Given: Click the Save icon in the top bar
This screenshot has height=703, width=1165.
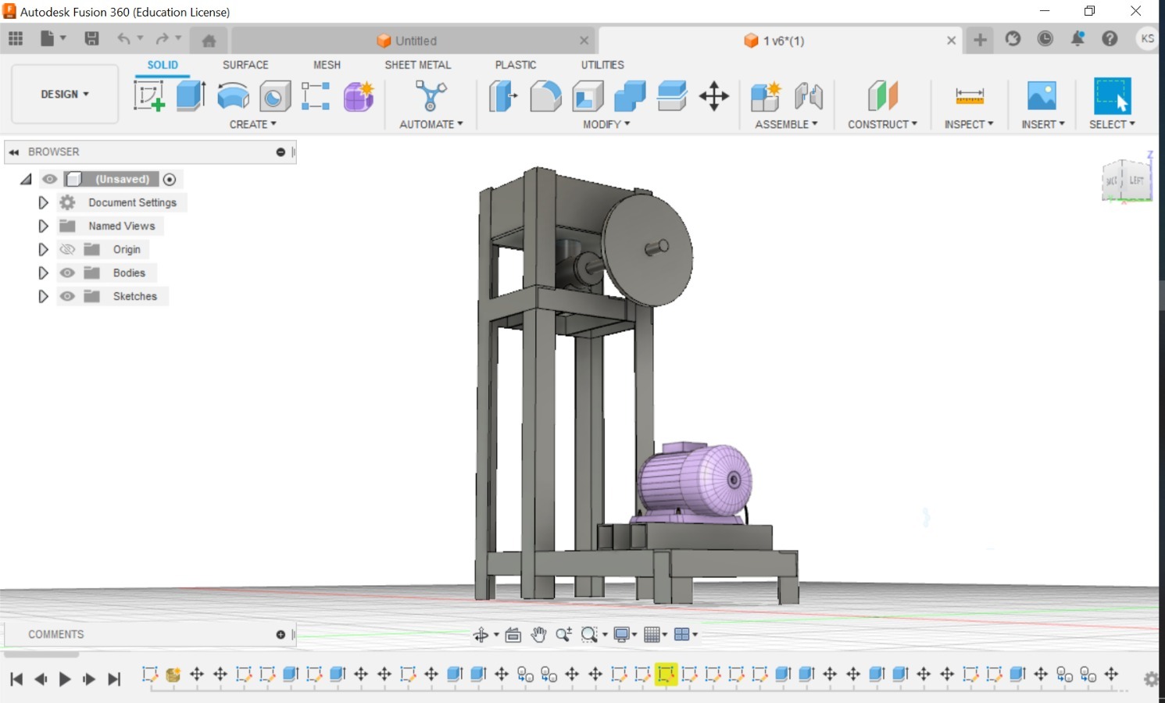Looking at the screenshot, I should tap(91, 38).
